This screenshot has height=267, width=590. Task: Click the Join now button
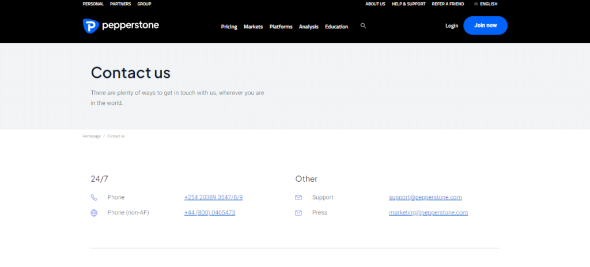point(485,25)
